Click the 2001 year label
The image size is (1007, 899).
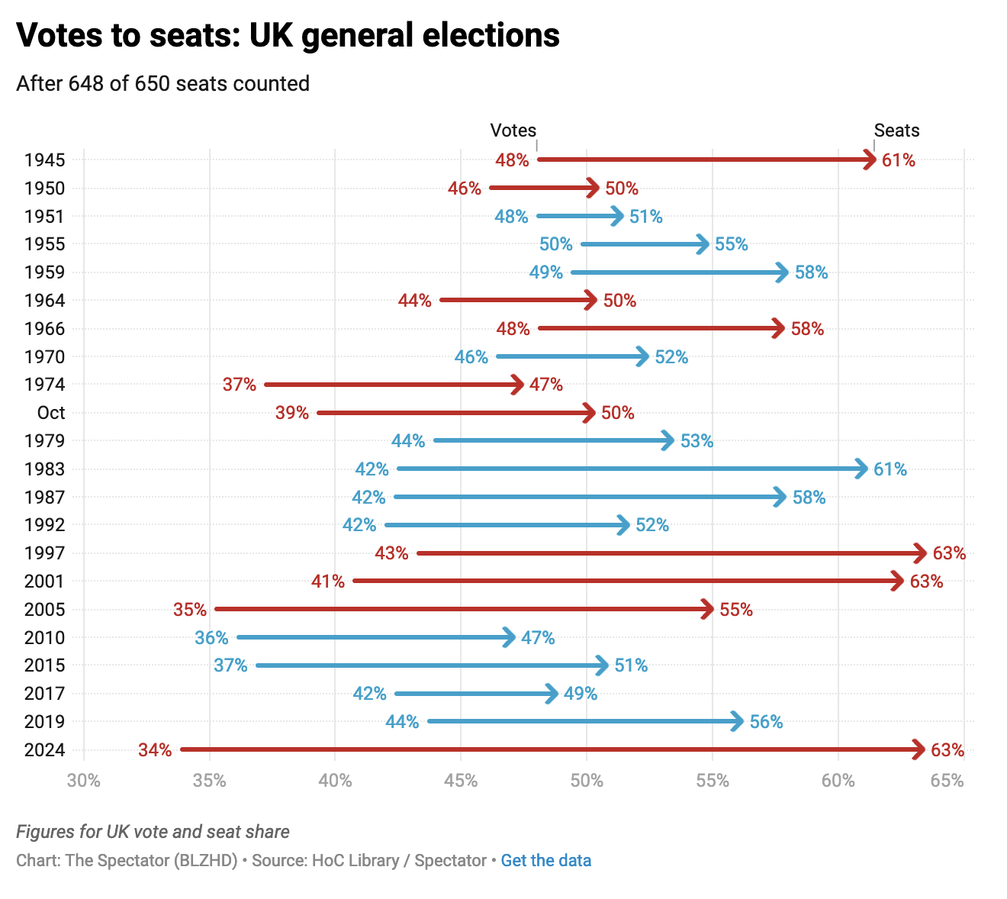pos(44,582)
